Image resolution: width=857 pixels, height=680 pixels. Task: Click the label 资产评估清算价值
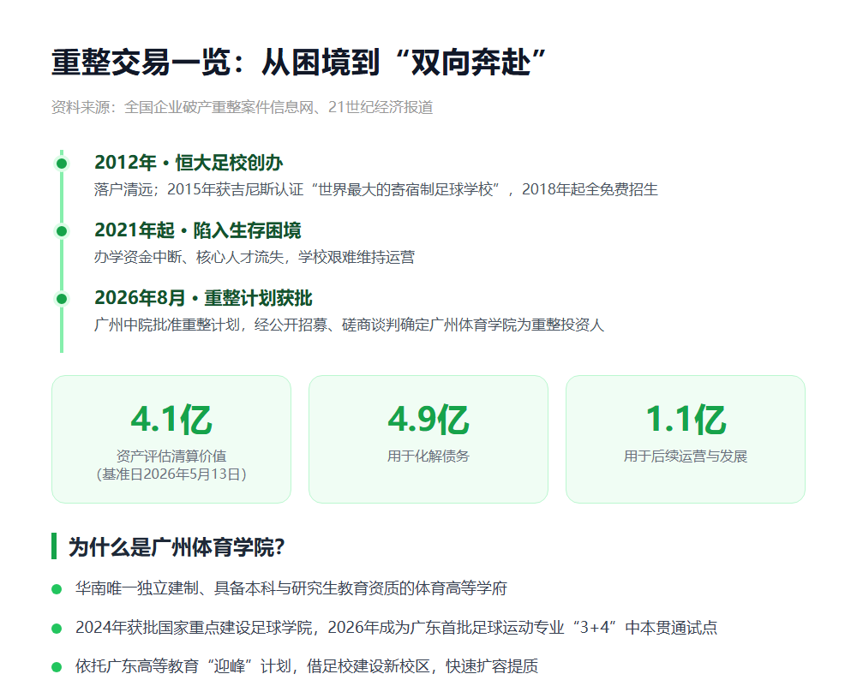point(171,456)
